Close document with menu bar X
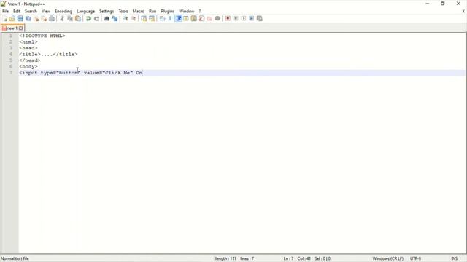This screenshot has width=467, height=262. pos(463,12)
